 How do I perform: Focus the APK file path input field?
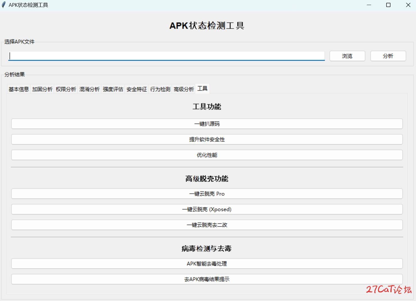(x=166, y=56)
